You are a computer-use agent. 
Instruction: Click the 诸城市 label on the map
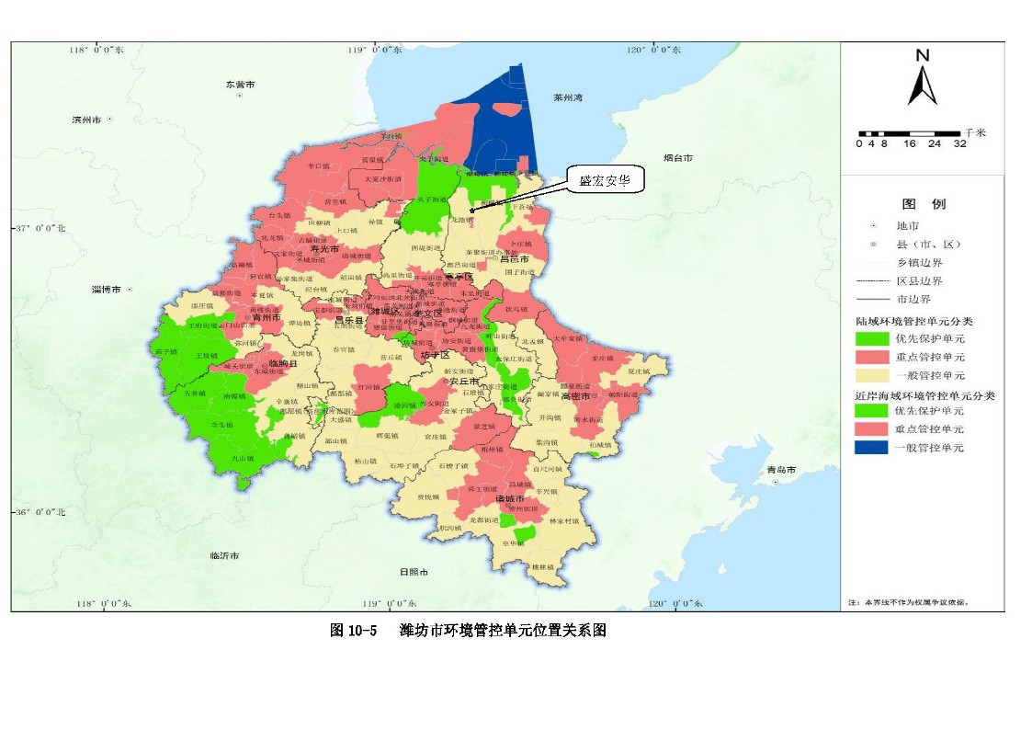[509, 499]
